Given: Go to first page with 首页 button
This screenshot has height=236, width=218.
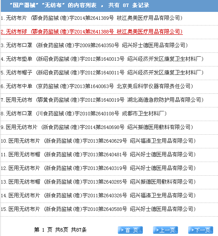Looking at the screenshot, I should 130,230.
